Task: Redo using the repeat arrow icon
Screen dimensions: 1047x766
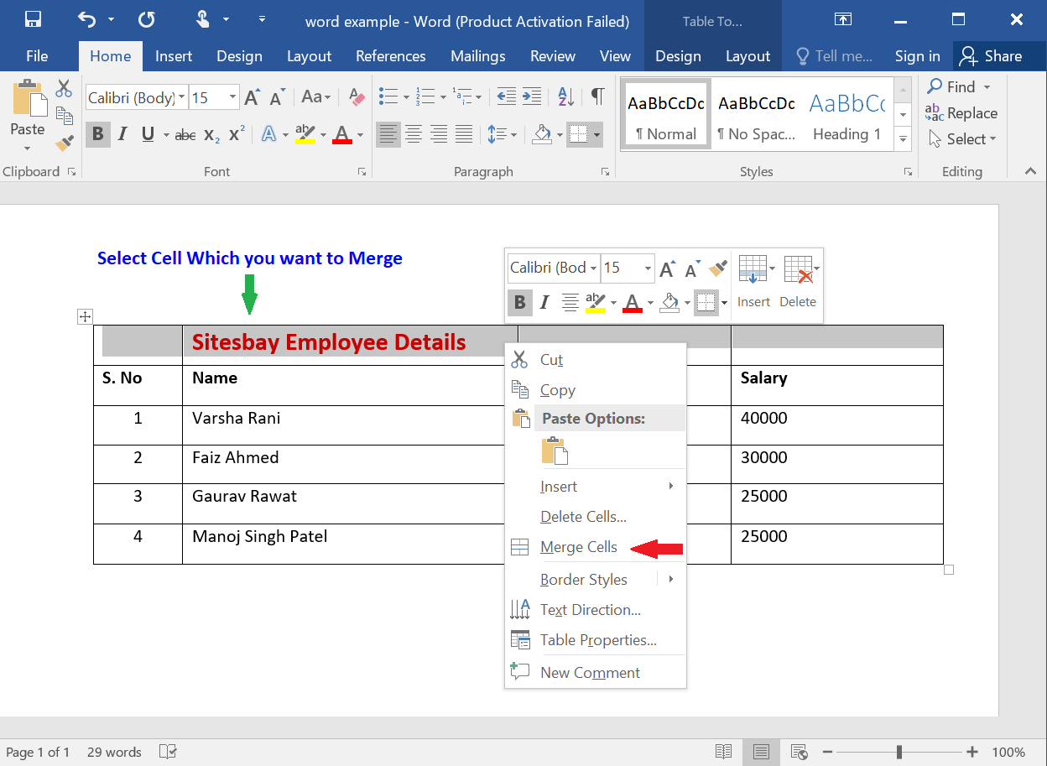Action: pos(146,19)
